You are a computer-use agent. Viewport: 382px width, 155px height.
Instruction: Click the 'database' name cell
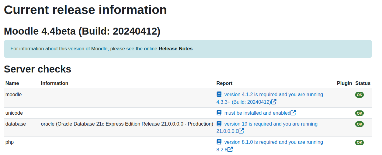click(x=16, y=124)
